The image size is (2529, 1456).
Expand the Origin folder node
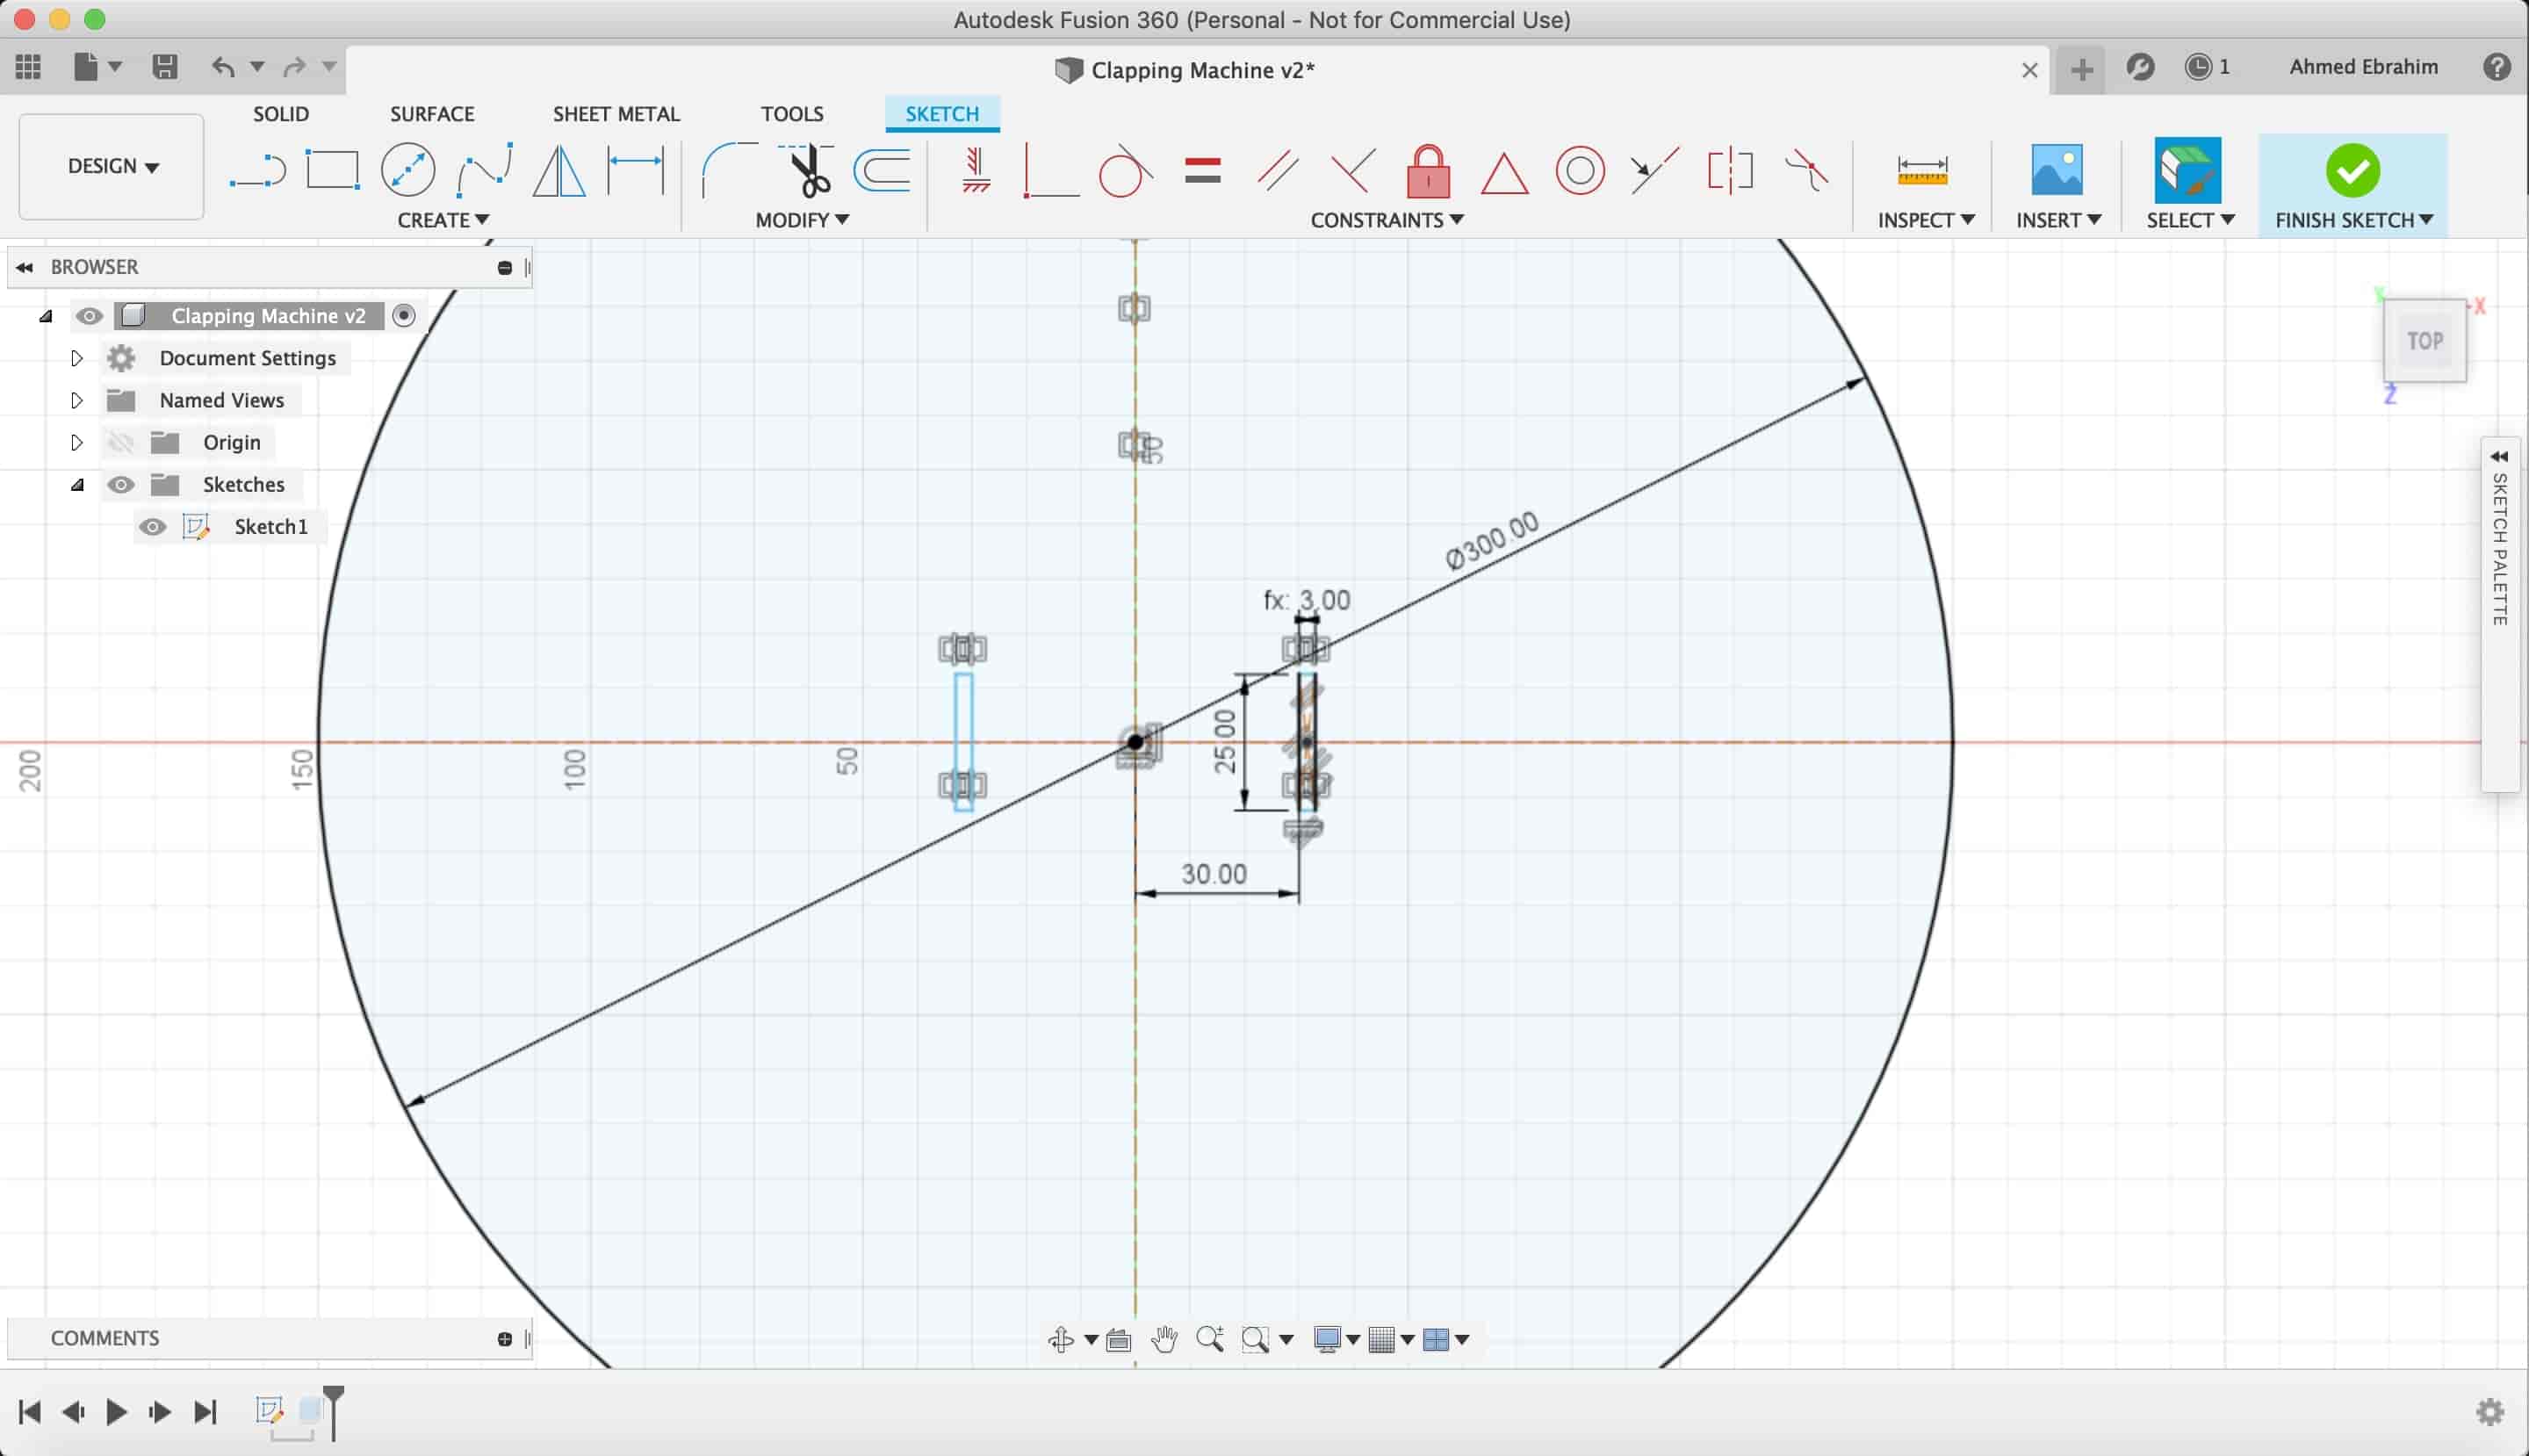76,442
